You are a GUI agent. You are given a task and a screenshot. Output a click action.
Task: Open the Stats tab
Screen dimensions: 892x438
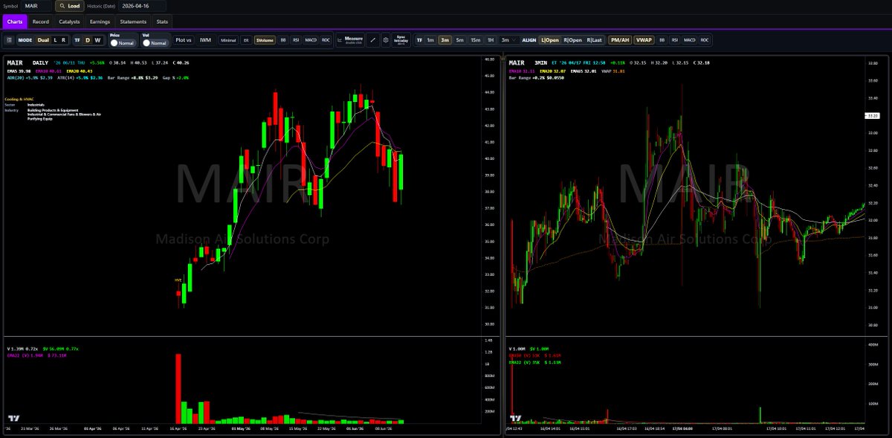[x=162, y=22]
